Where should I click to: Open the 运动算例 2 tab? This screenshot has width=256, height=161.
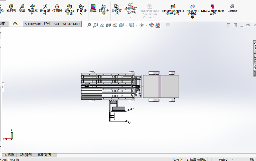coord(45,155)
